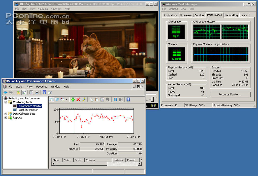Open the Options menu in Task Manager
Viewport: 258px width, 176px height.
coord(173,9)
